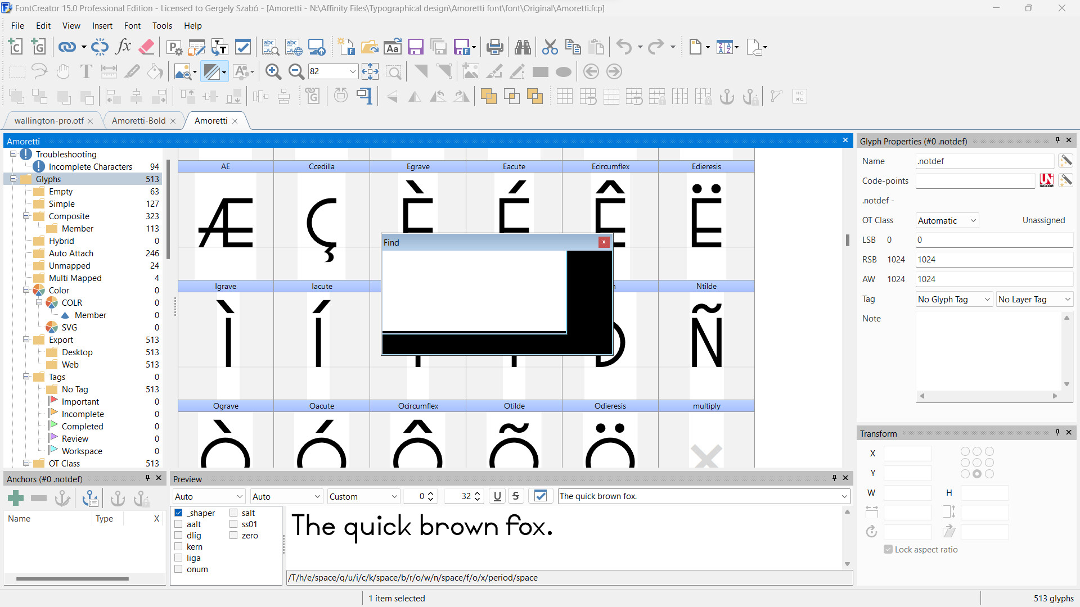1080x607 pixels.
Task: Open the OT Class Automatic dropdown
Action: click(x=947, y=220)
